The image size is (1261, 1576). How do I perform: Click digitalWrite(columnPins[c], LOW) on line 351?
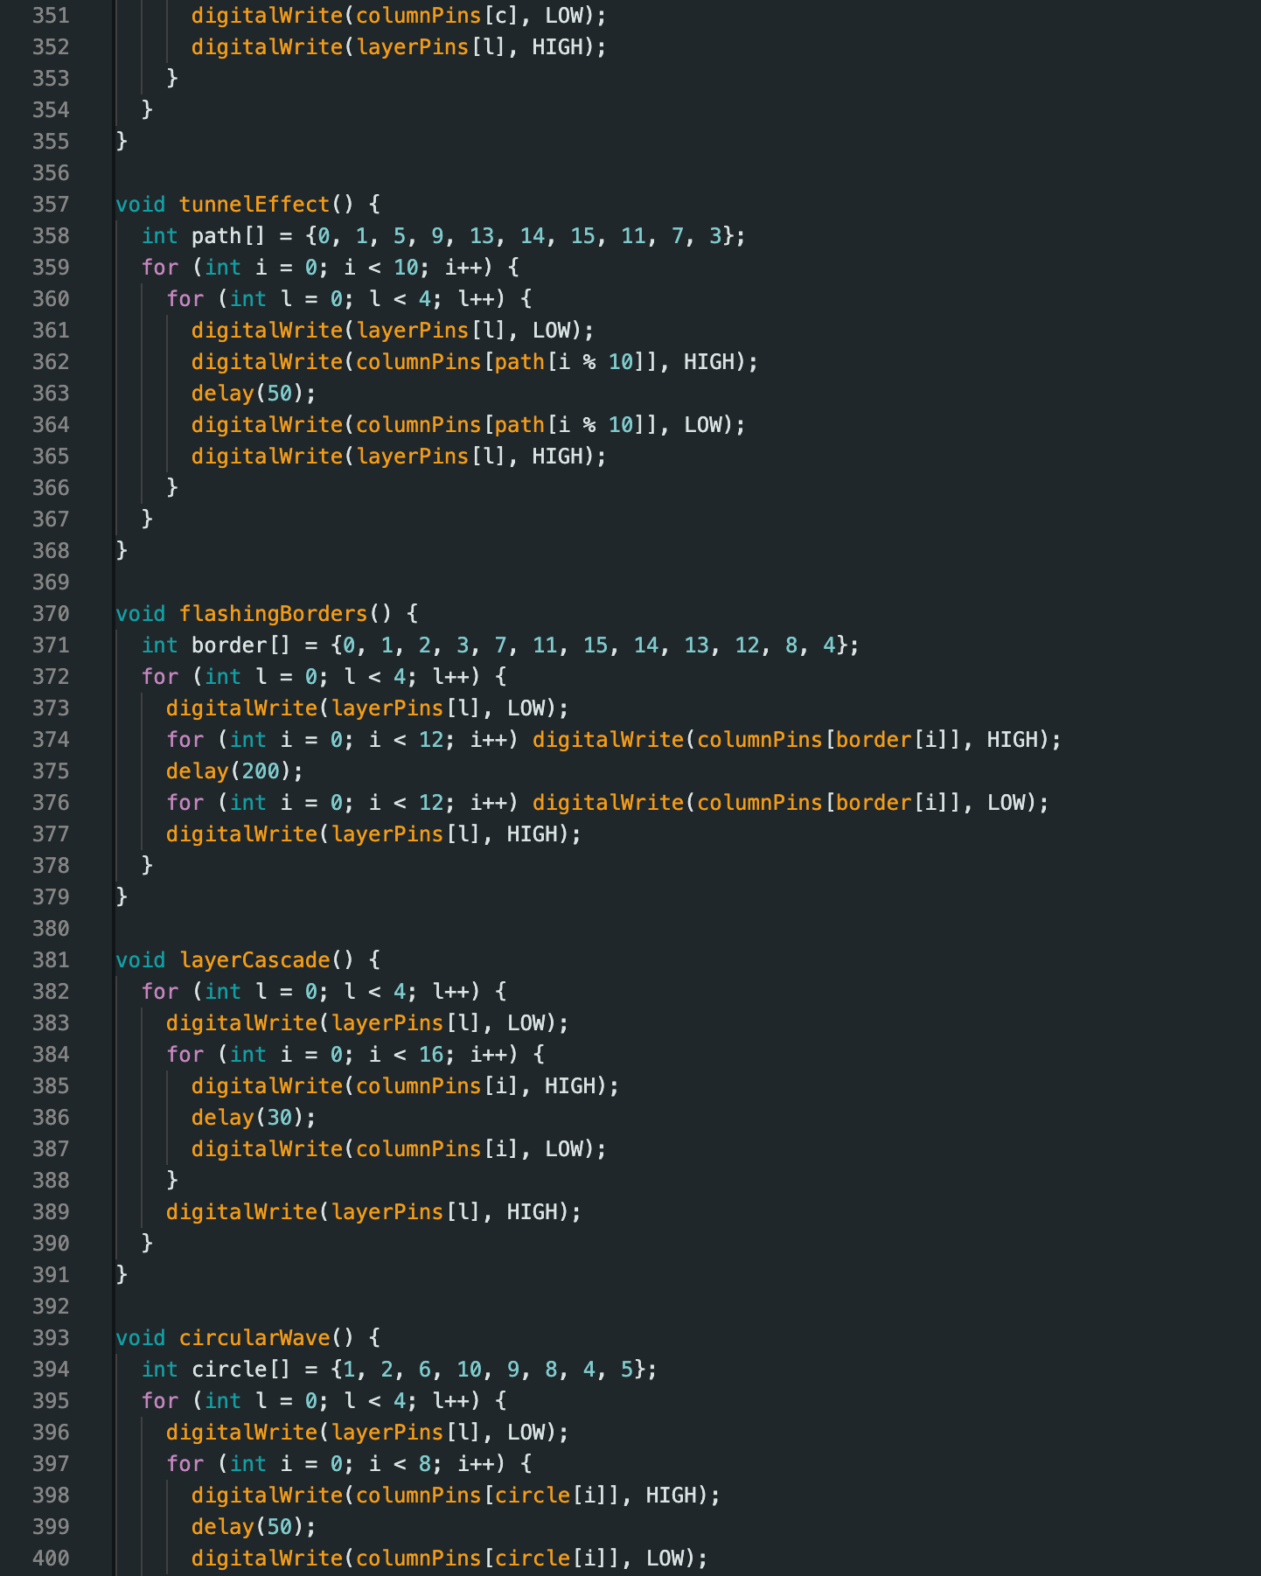399,16
